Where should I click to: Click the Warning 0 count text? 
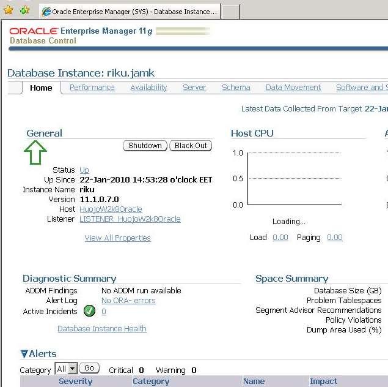[x=176, y=370]
